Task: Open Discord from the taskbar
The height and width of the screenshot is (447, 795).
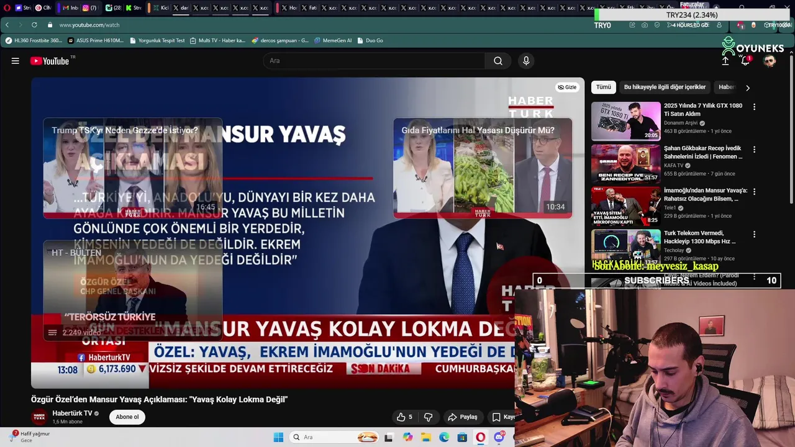Action: tap(499, 437)
